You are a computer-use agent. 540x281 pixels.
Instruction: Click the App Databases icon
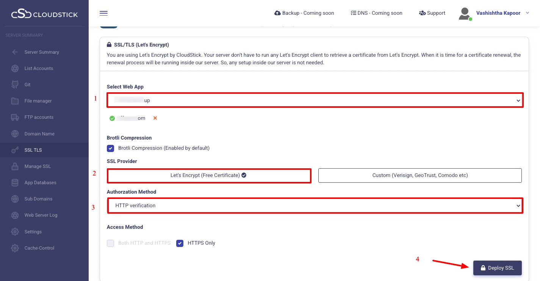(15, 183)
